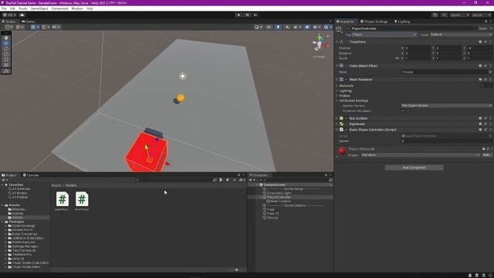Click the Position X field
This screenshot has width=494, height=278.
[x=418, y=48]
